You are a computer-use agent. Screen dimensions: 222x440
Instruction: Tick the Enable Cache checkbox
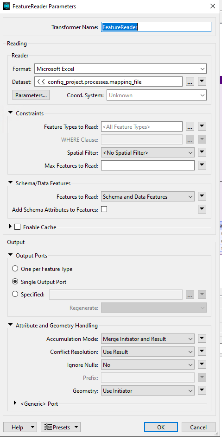click(x=18, y=227)
